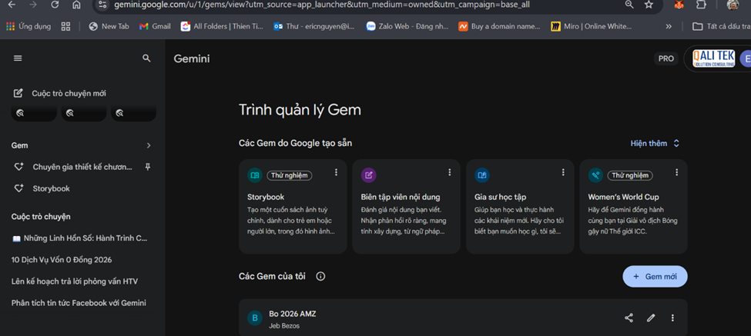Click the PRO plan badge
Image resolution: width=751 pixels, height=336 pixels.
pyautogui.click(x=666, y=58)
